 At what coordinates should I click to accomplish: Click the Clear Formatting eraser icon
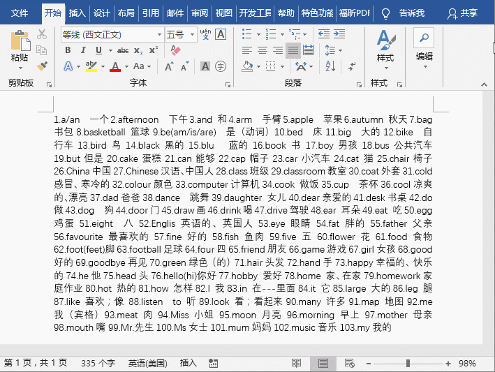coord(175,50)
